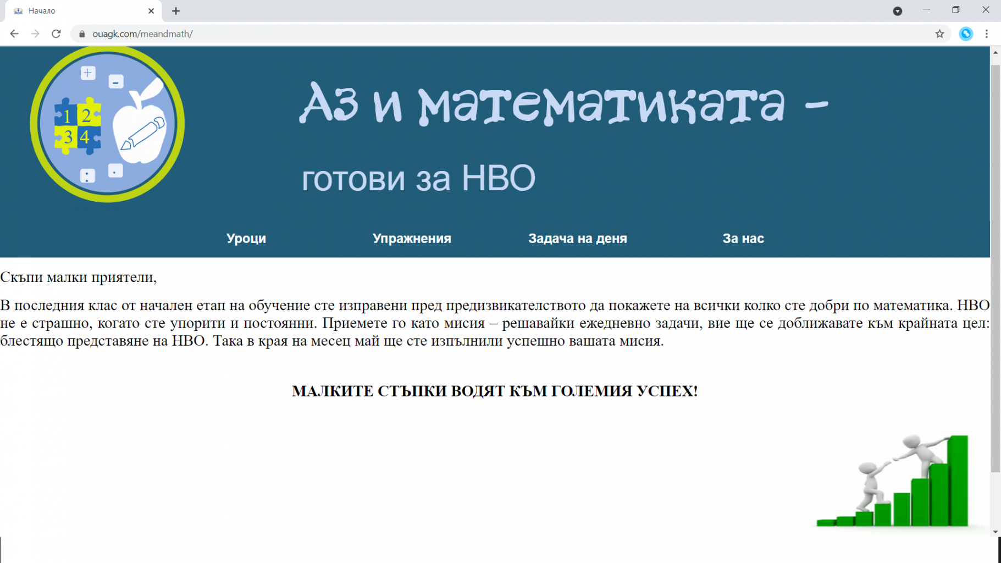View site security lock info
This screenshot has height=563, width=1001.
(x=82, y=34)
